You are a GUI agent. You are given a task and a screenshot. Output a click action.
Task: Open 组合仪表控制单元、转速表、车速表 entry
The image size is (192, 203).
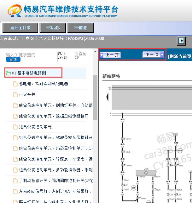56,159
